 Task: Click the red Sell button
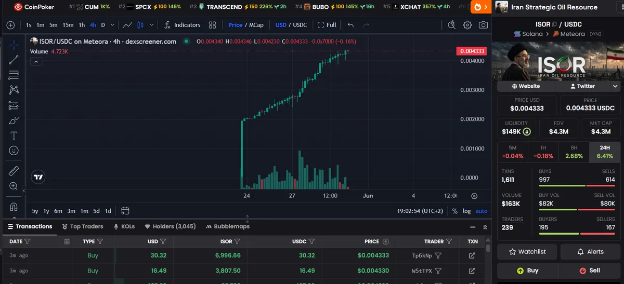pos(590,271)
